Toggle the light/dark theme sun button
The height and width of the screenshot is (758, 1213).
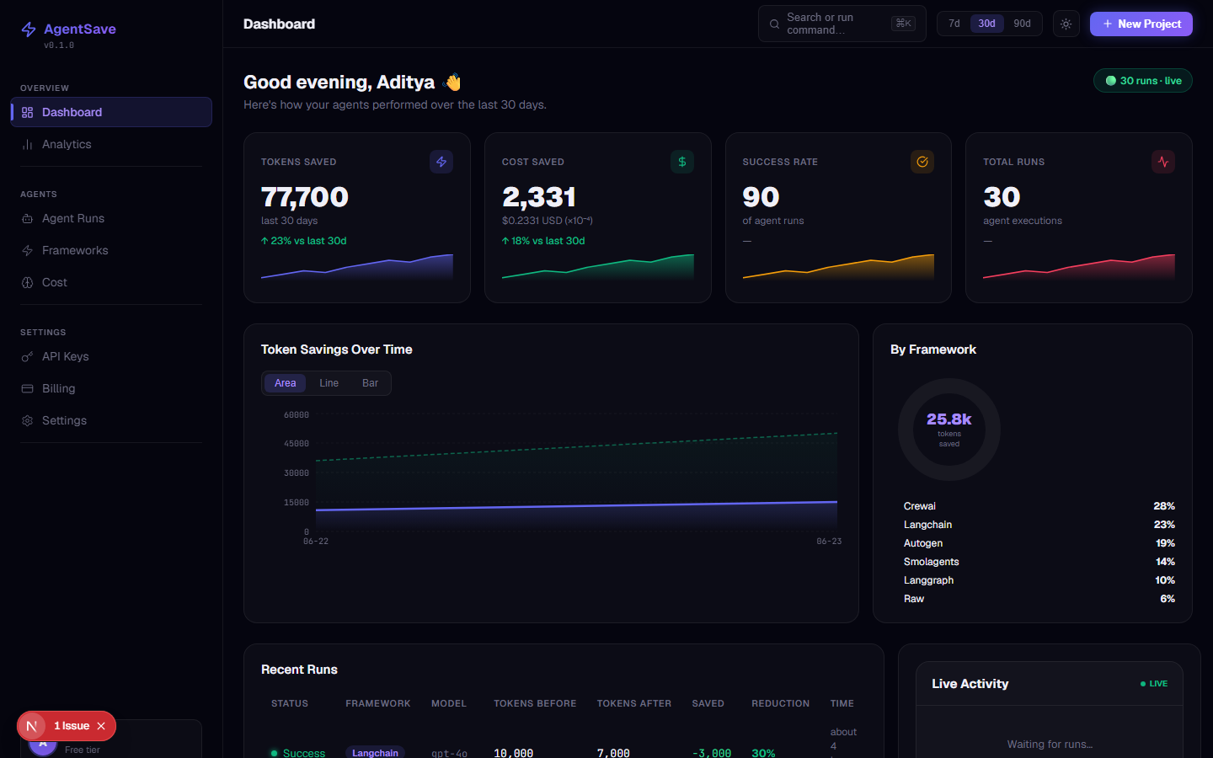click(x=1066, y=24)
